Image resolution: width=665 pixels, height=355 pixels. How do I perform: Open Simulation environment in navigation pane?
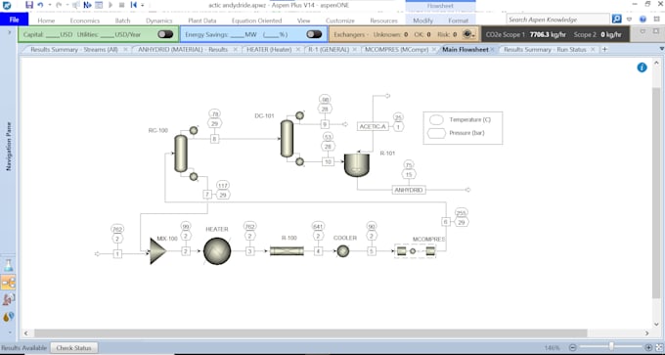[9, 282]
